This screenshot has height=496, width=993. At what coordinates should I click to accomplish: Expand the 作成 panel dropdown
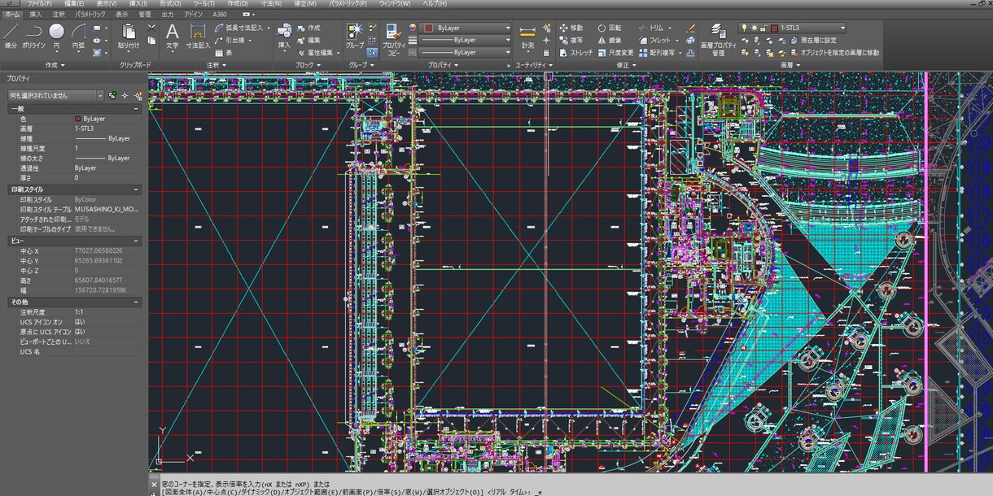pos(56,64)
